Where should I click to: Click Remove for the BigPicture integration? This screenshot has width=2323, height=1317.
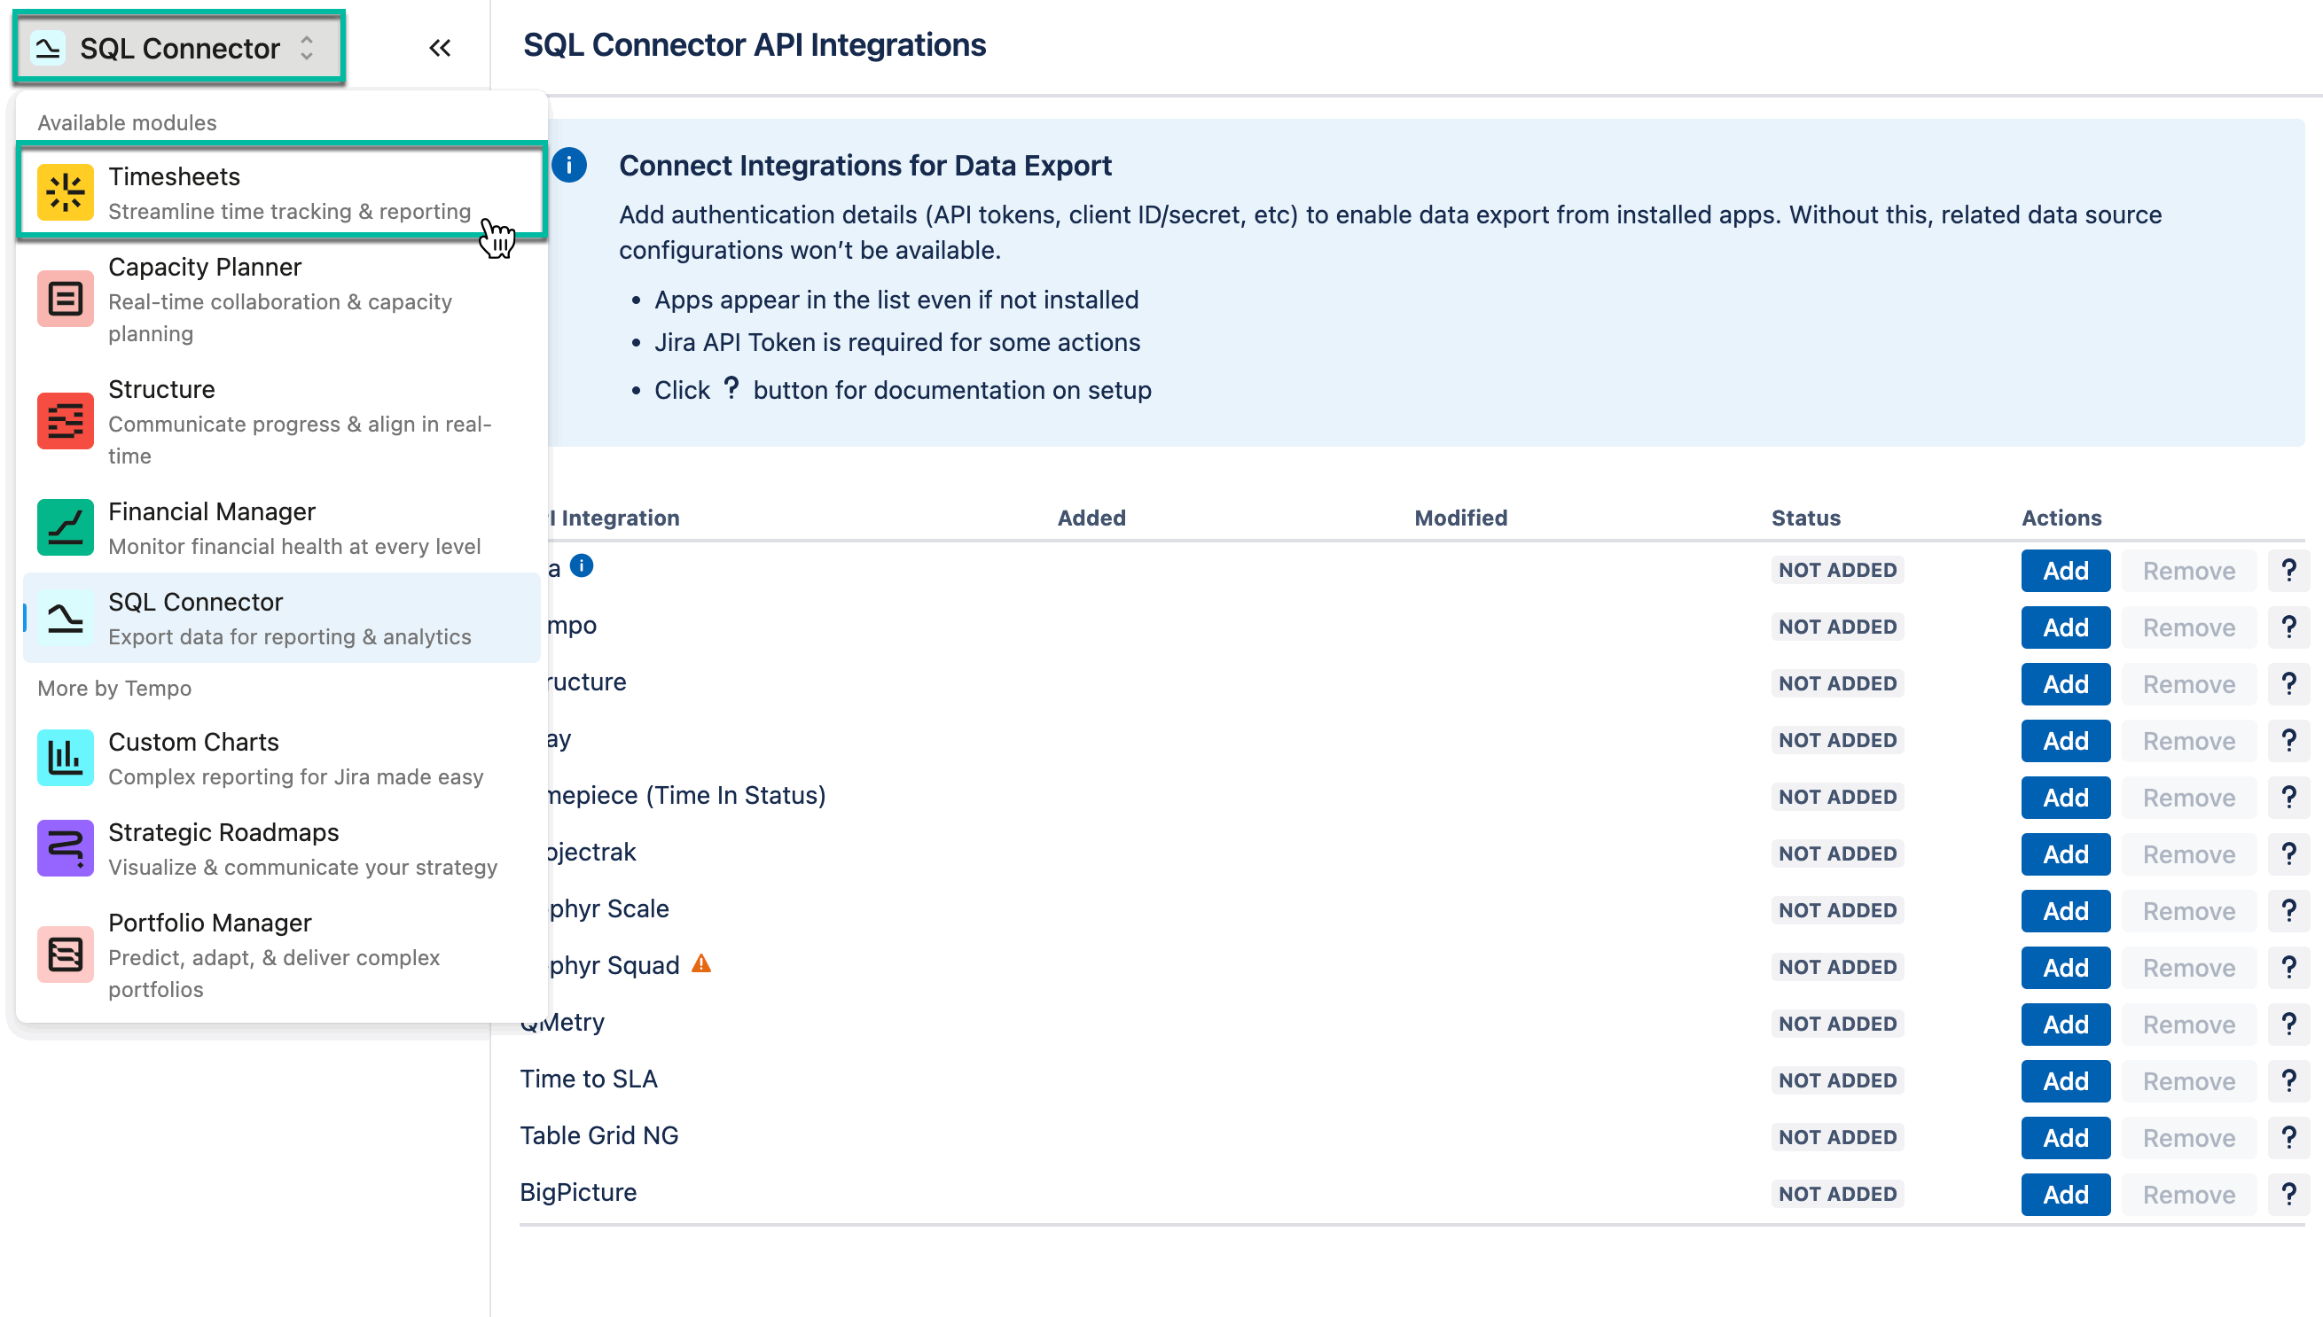click(x=2188, y=1194)
